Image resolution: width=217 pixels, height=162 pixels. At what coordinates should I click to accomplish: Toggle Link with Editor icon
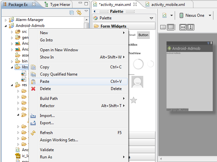[79, 12]
